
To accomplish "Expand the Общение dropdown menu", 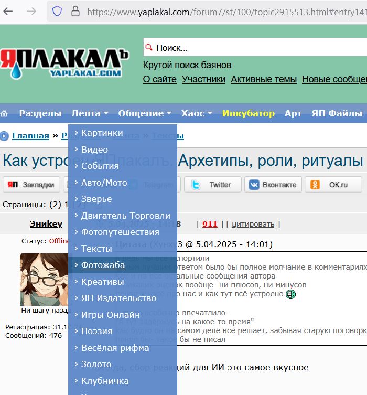I will (145, 113).
